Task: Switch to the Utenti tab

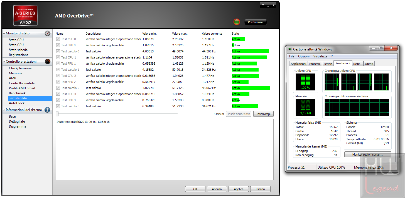Action: coord(369,64)
